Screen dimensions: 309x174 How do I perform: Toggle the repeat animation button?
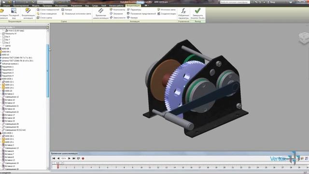pyautogui.click(x=78, y=159)
